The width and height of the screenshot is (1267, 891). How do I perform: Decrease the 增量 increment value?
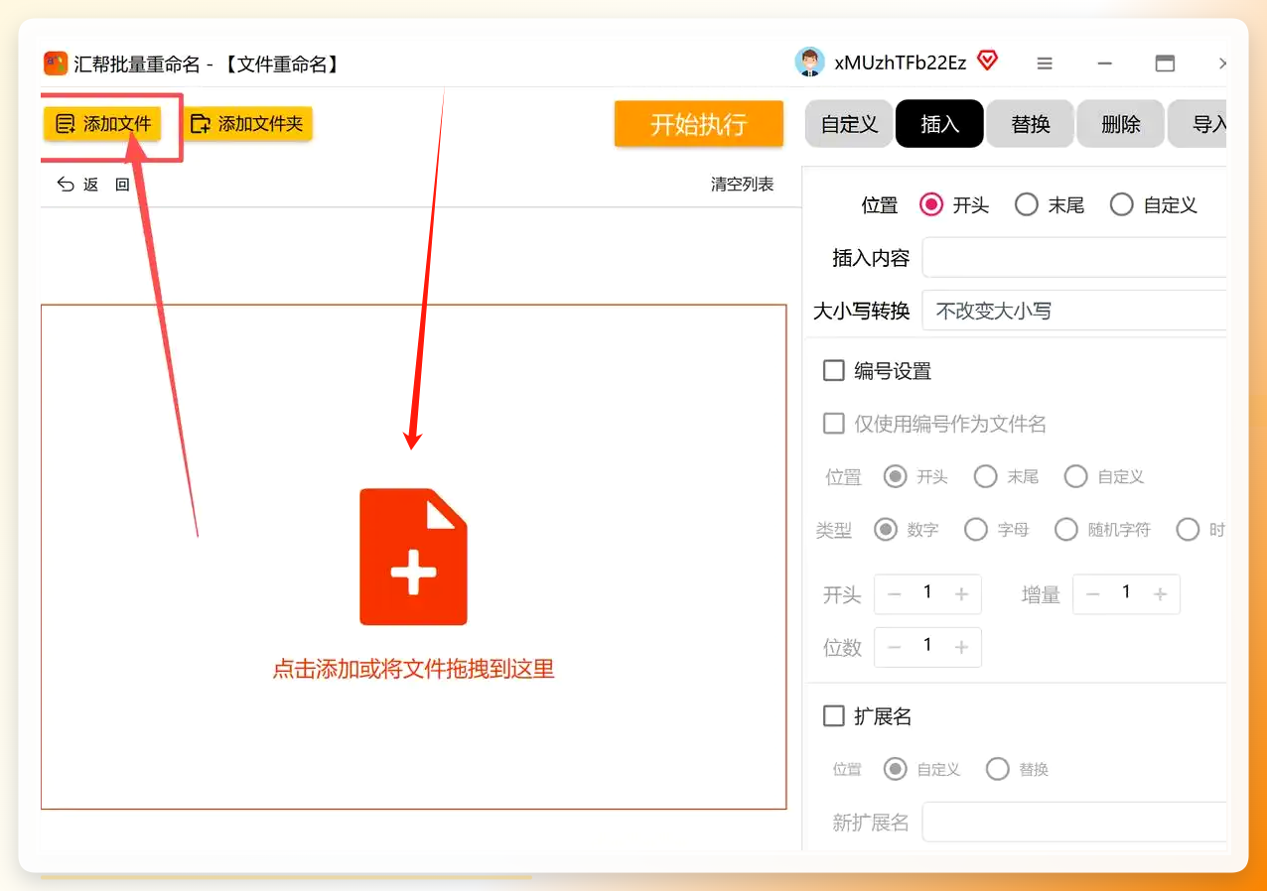pos(1093,594)
